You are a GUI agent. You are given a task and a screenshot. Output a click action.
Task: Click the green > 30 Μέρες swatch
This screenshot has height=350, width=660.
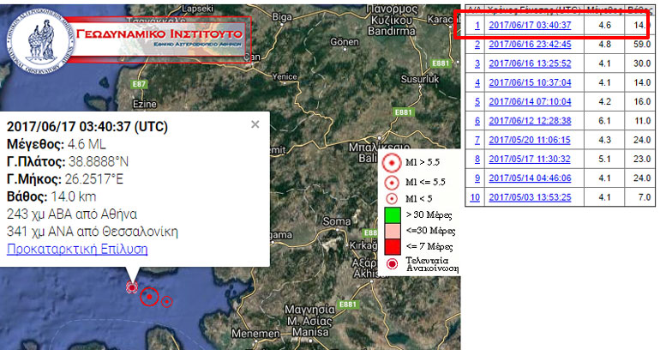[393, 214]
